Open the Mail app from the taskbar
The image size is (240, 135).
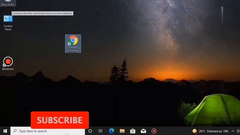pos(143,131)
